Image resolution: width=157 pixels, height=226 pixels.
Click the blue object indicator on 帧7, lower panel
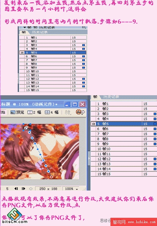coord(155,134)
